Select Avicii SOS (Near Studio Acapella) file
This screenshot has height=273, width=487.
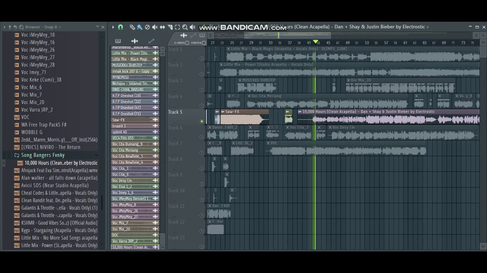55,185
